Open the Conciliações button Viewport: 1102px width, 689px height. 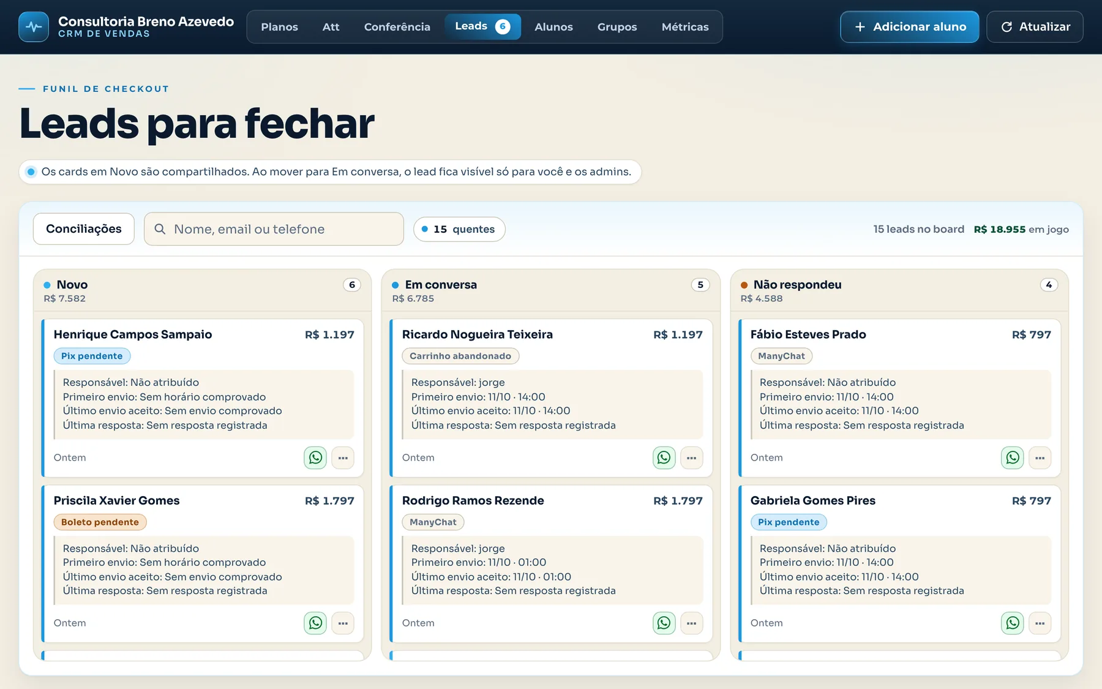pyautogui.click(x=84, y=229)
